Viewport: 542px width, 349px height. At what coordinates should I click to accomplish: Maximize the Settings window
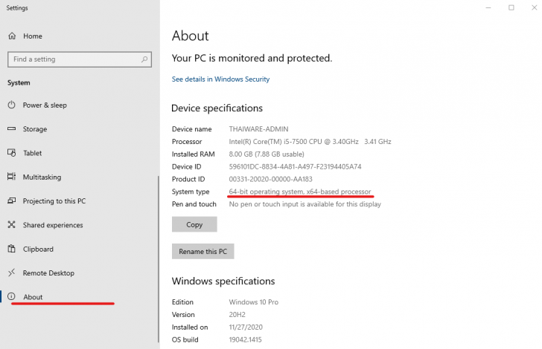tap(511, 7)
